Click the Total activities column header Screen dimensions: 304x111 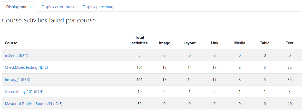[140, 40]
